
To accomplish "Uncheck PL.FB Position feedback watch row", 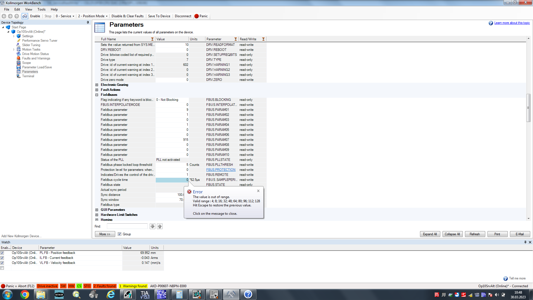I will pyautogui.click(x=2, y=253).
